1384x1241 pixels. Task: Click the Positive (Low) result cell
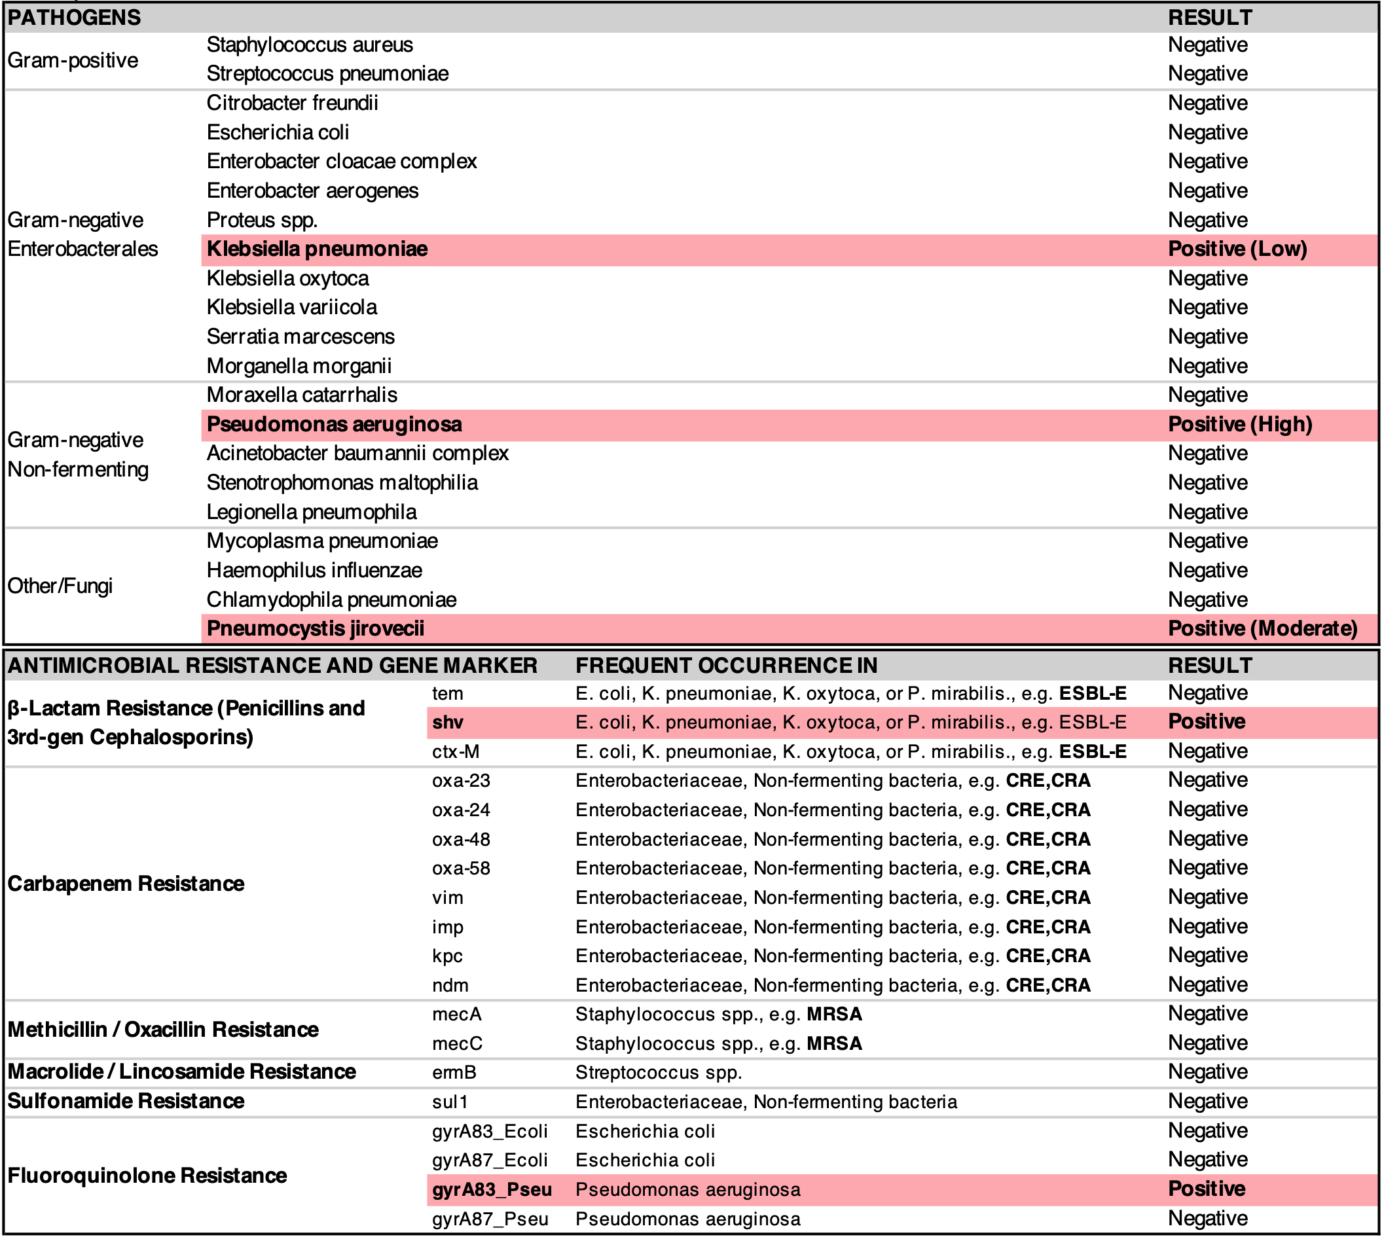[x=1237, y=249]
